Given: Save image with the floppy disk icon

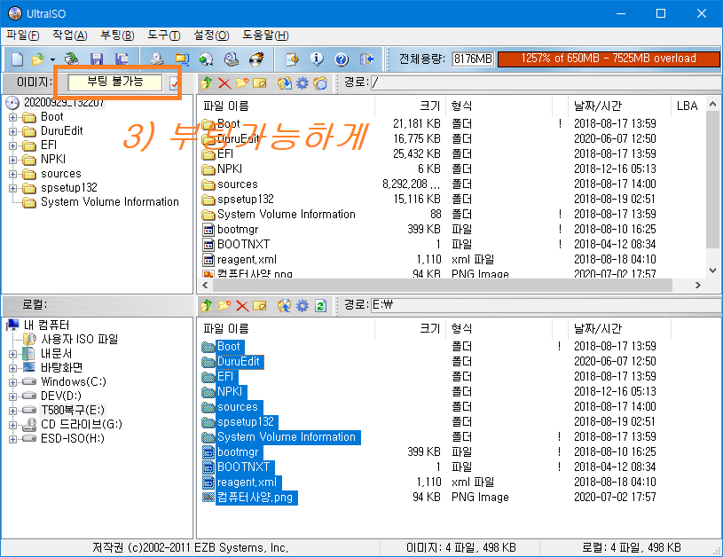Looking at the screenshot, I should 97,59.
